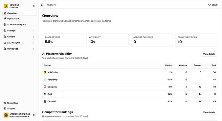
Task: Click the Total column header
Action: coord(214,65)
